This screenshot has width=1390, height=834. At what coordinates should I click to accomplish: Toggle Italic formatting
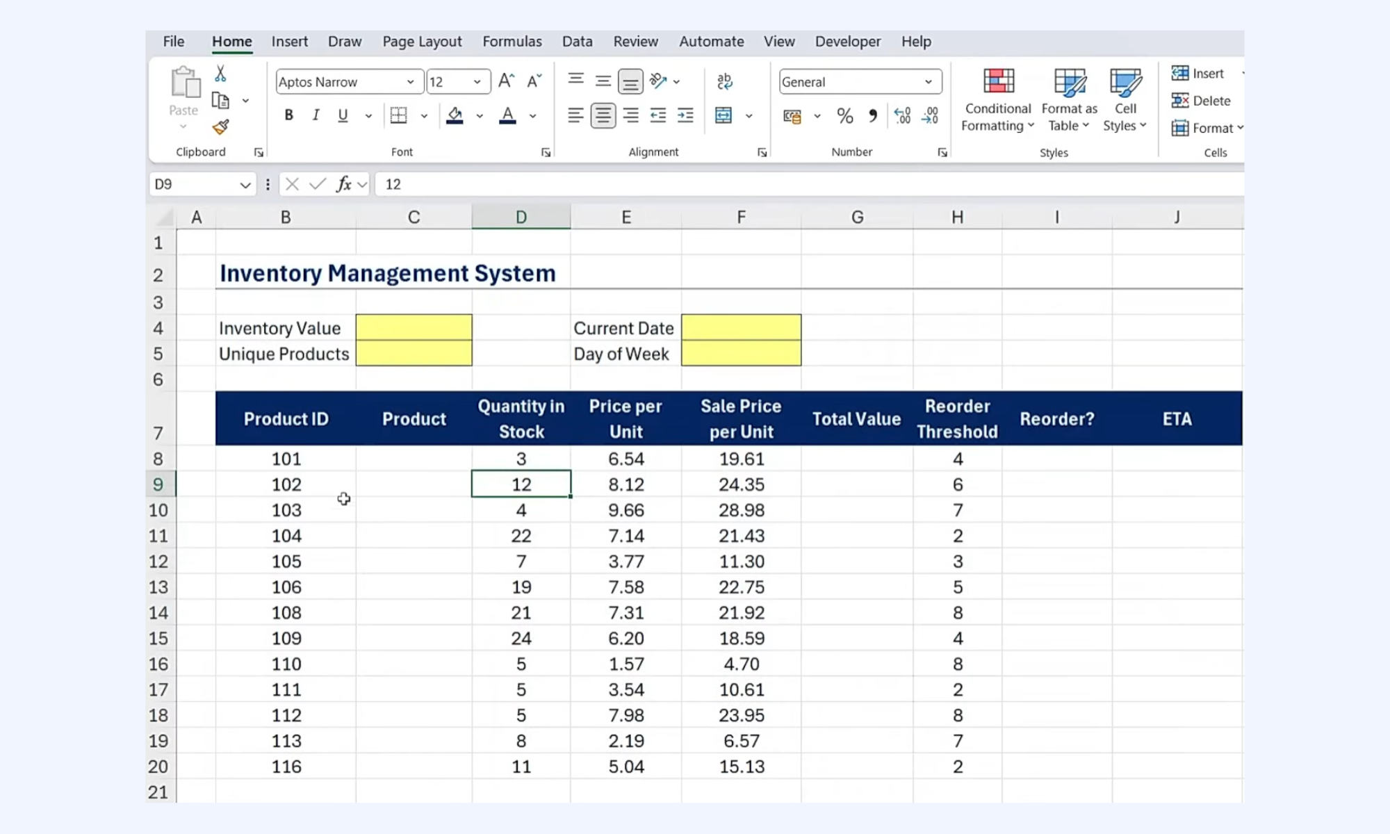tap(316, 115)
